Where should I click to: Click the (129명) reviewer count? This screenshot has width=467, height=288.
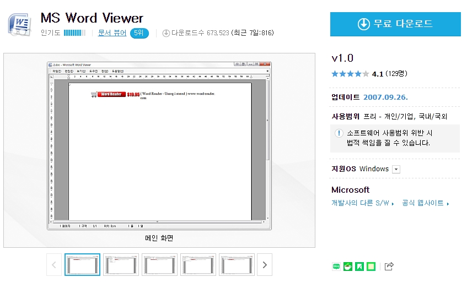tap(396, 73)
